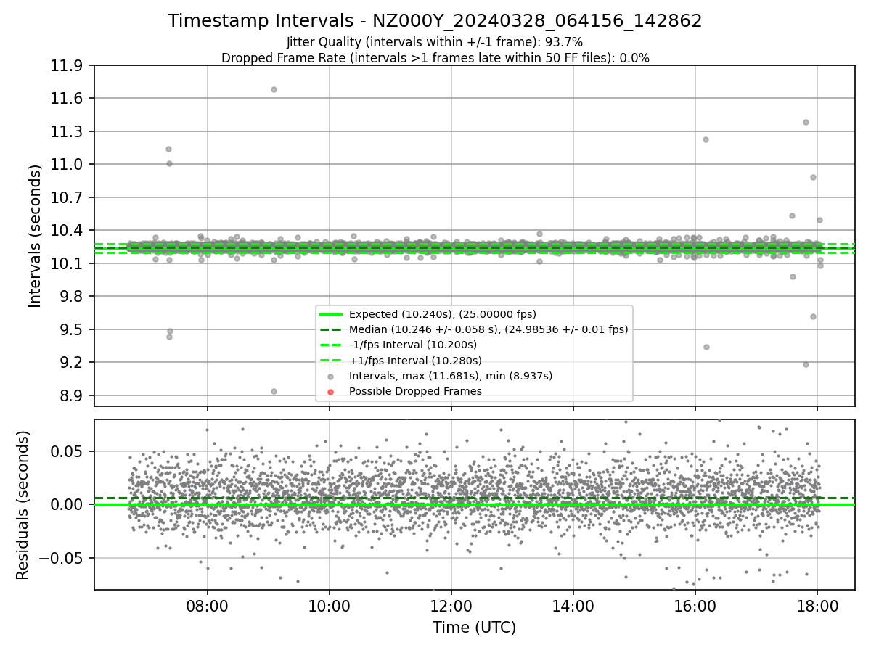Select the 16:00 time tick label
Viewport: 871px width, 653px height.
[x=695, y=607]
